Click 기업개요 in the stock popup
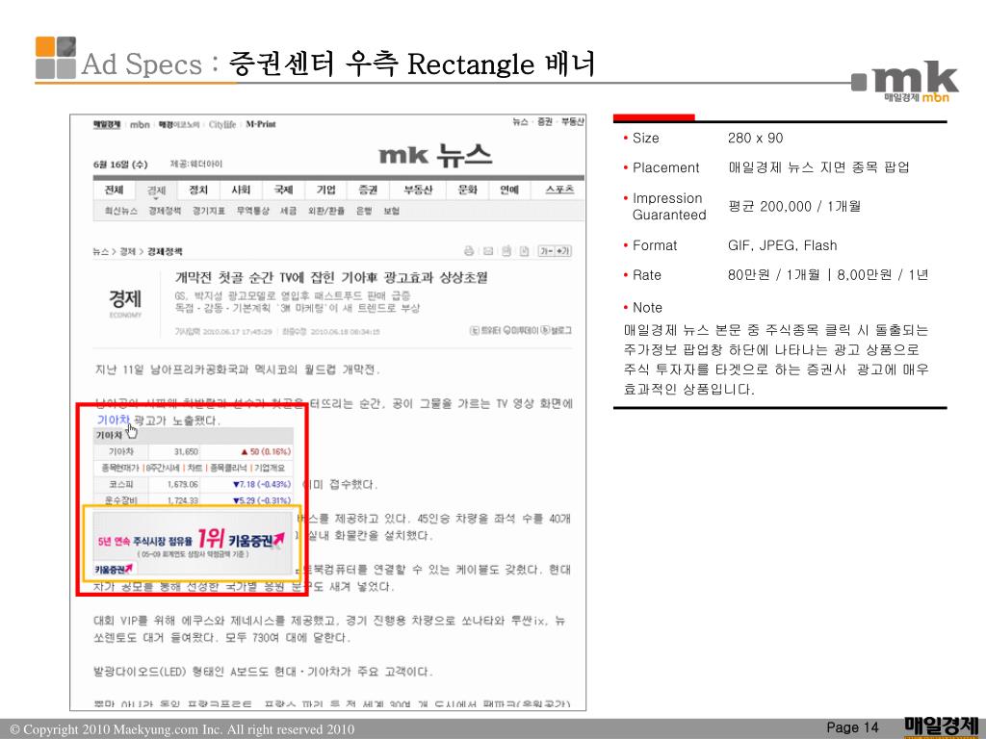 click(x=270, y=469)
